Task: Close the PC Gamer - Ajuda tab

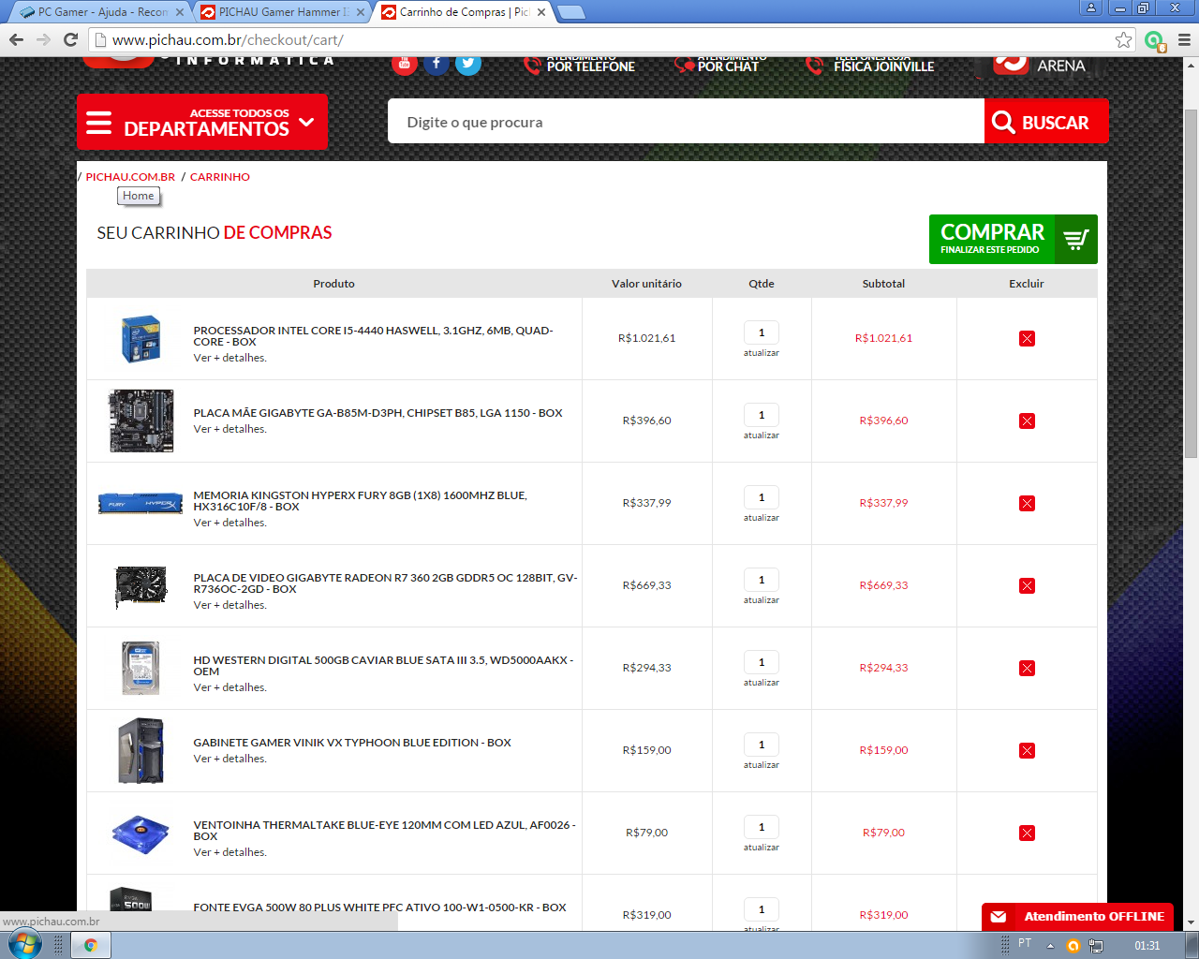Action: (x=180, y=12)
